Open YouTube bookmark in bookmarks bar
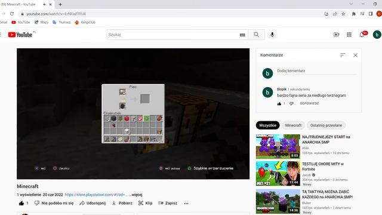 (21, 22)
